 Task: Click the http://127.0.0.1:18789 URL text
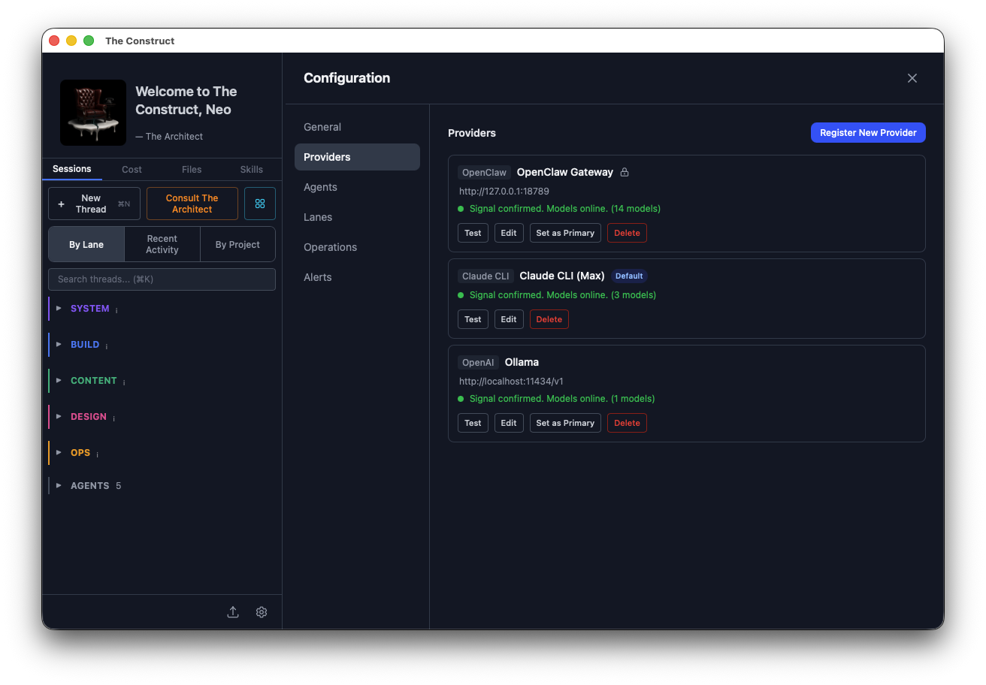504,191
